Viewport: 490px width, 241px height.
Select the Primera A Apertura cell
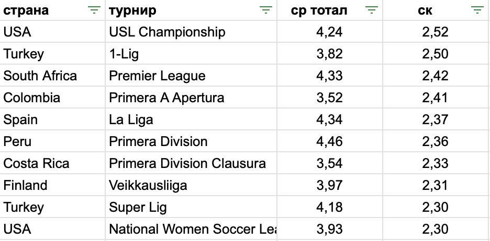(x=191, y=98)
